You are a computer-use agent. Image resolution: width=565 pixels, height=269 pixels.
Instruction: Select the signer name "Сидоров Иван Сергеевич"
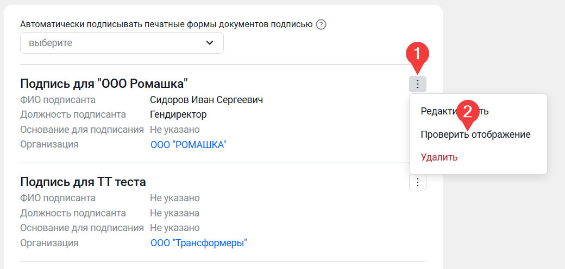coord(206,100)
